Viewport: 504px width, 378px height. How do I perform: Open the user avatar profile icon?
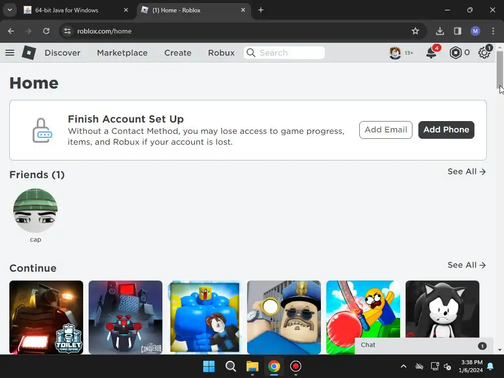395,53
